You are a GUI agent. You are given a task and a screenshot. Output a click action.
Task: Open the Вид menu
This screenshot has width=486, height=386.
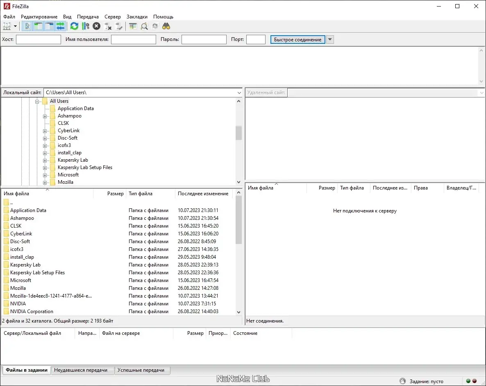coord(67,17)
